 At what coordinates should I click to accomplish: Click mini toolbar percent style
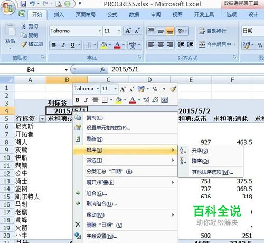(x=155, y=89)
